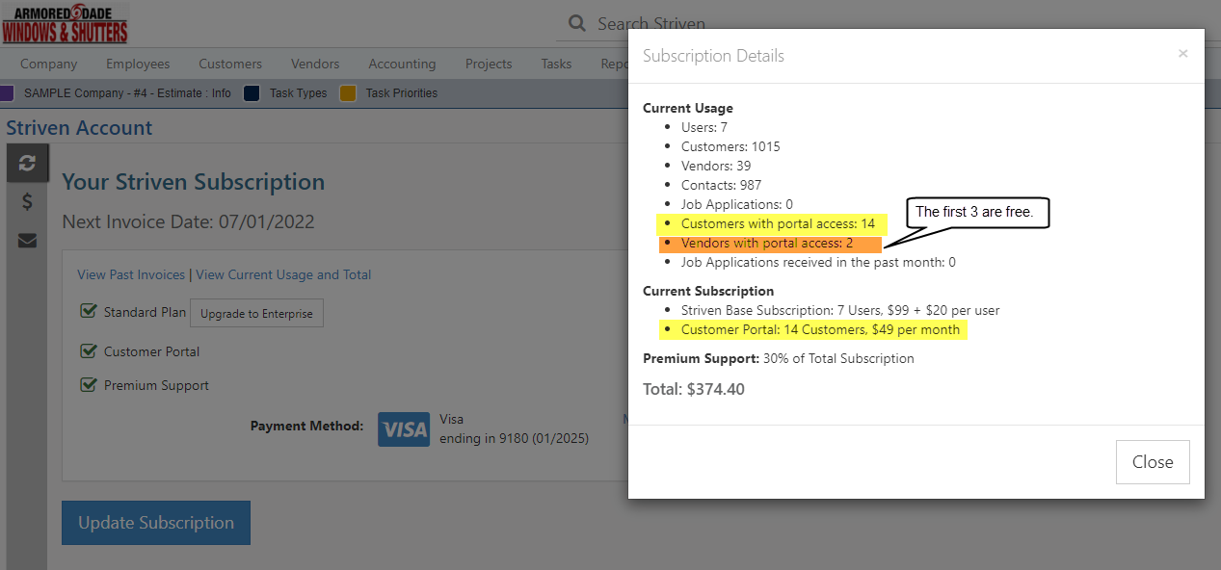The height and width of the screenshot is (570, 1221).
Task: Click the dark blue Task Types square
Action: [x=252, y=93]
